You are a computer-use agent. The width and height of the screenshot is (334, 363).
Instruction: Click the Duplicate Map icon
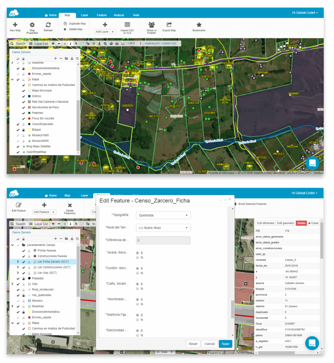[65, 24]
